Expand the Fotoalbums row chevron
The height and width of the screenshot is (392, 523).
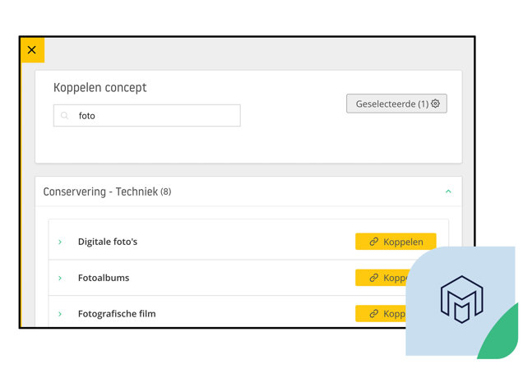click(x=60, y=278)
